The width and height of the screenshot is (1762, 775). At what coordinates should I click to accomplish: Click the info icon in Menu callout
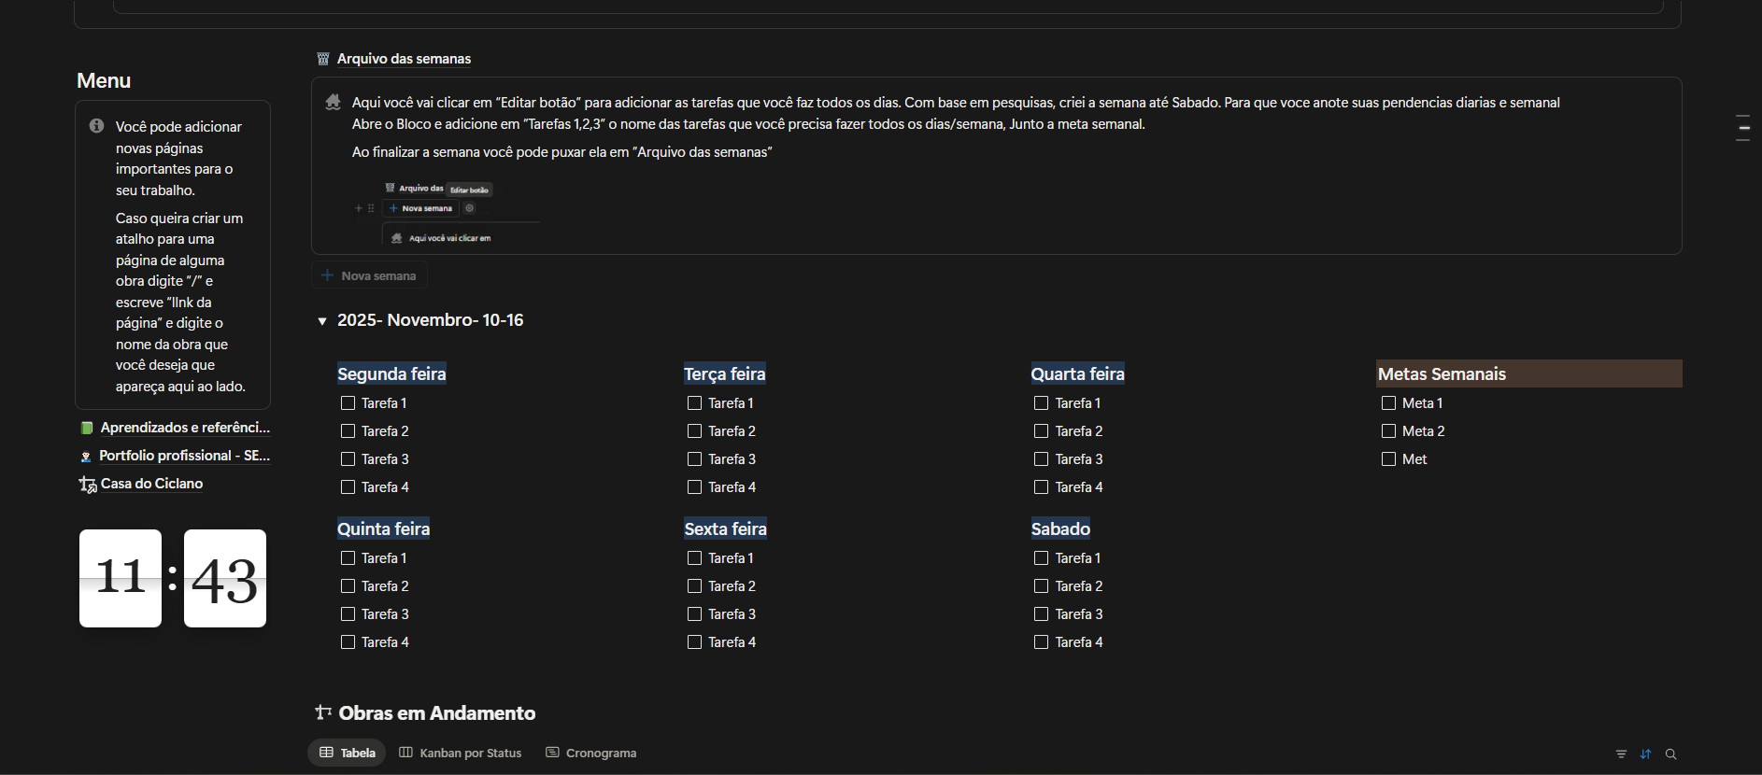96,126
